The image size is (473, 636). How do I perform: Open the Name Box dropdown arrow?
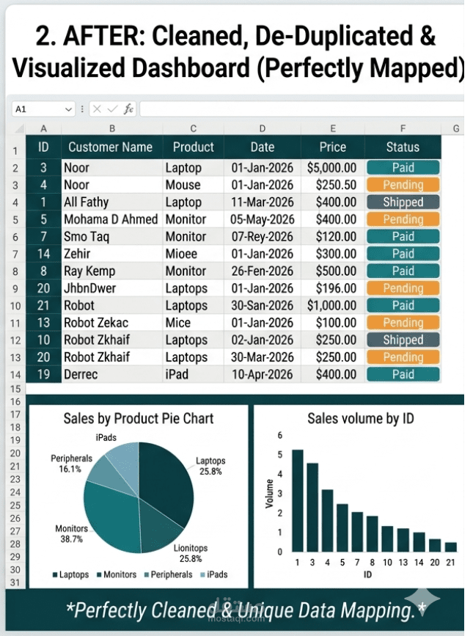[68, 109]
